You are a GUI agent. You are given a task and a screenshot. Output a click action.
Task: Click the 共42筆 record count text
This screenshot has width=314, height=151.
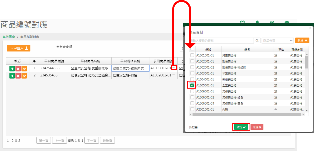pyautogui.click(x=193, y=127)
